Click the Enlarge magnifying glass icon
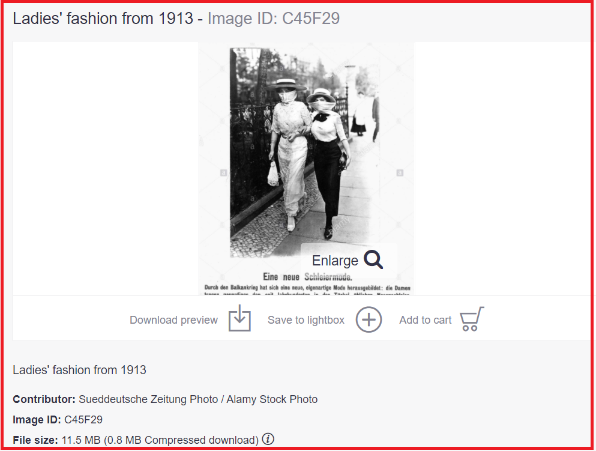The height and width of the screenshot is (451, 596). pyautogui.click(x=373, y=260)
